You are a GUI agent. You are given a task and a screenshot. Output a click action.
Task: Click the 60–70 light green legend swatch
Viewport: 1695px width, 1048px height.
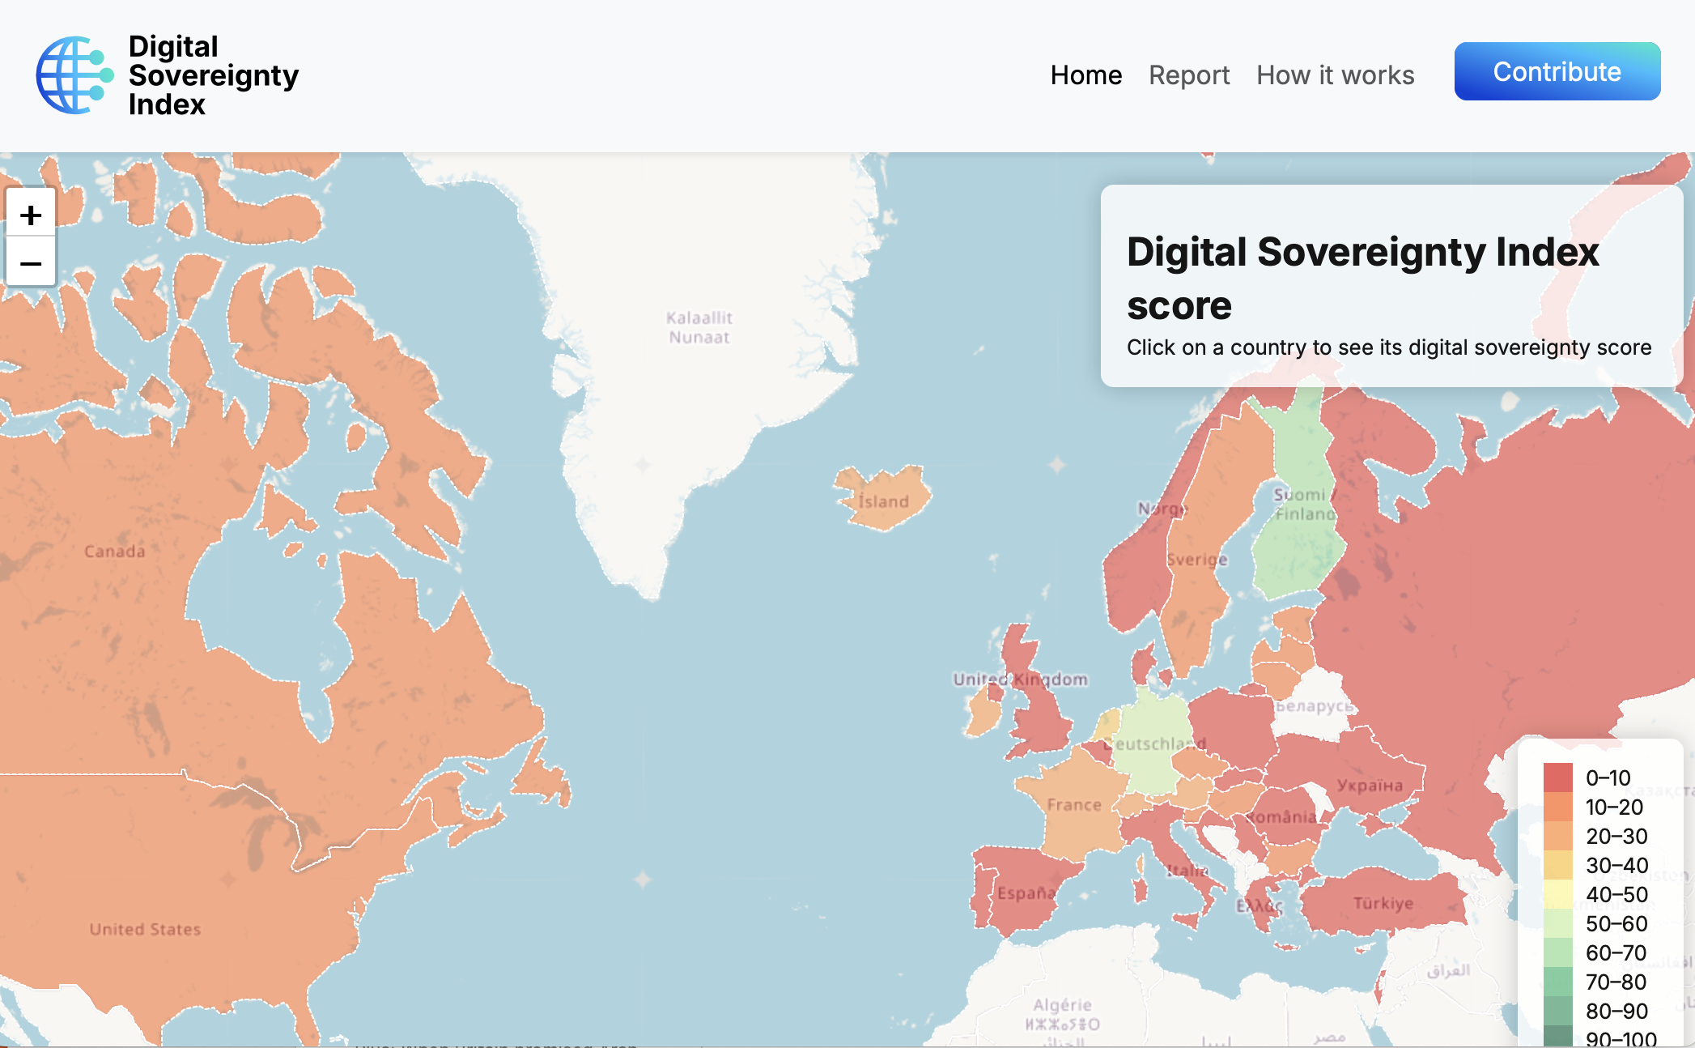point(1557,952)
